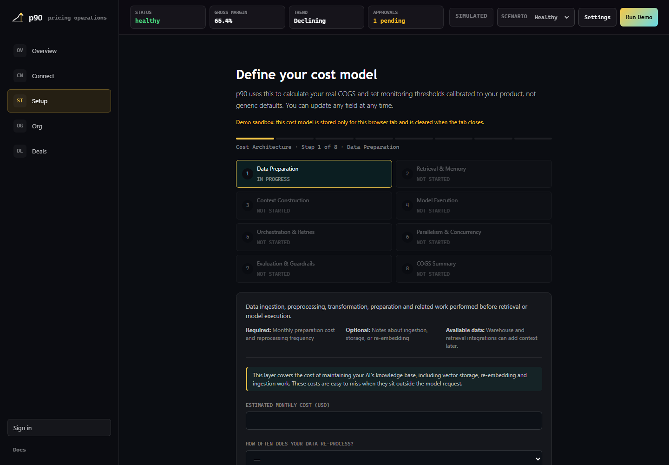Click the step 4 number badge
Image resolution: width=669 pixels, height=465 pixels.
pos(407,206)
